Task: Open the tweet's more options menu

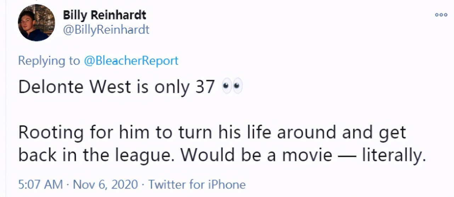Action: (x=441, y=15)
